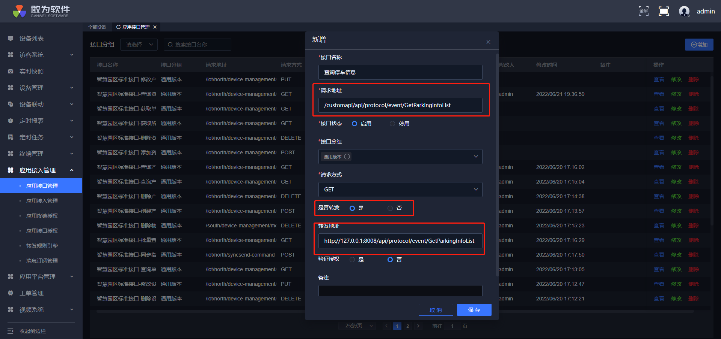Click the 取消 button

[x=436, y=310]
